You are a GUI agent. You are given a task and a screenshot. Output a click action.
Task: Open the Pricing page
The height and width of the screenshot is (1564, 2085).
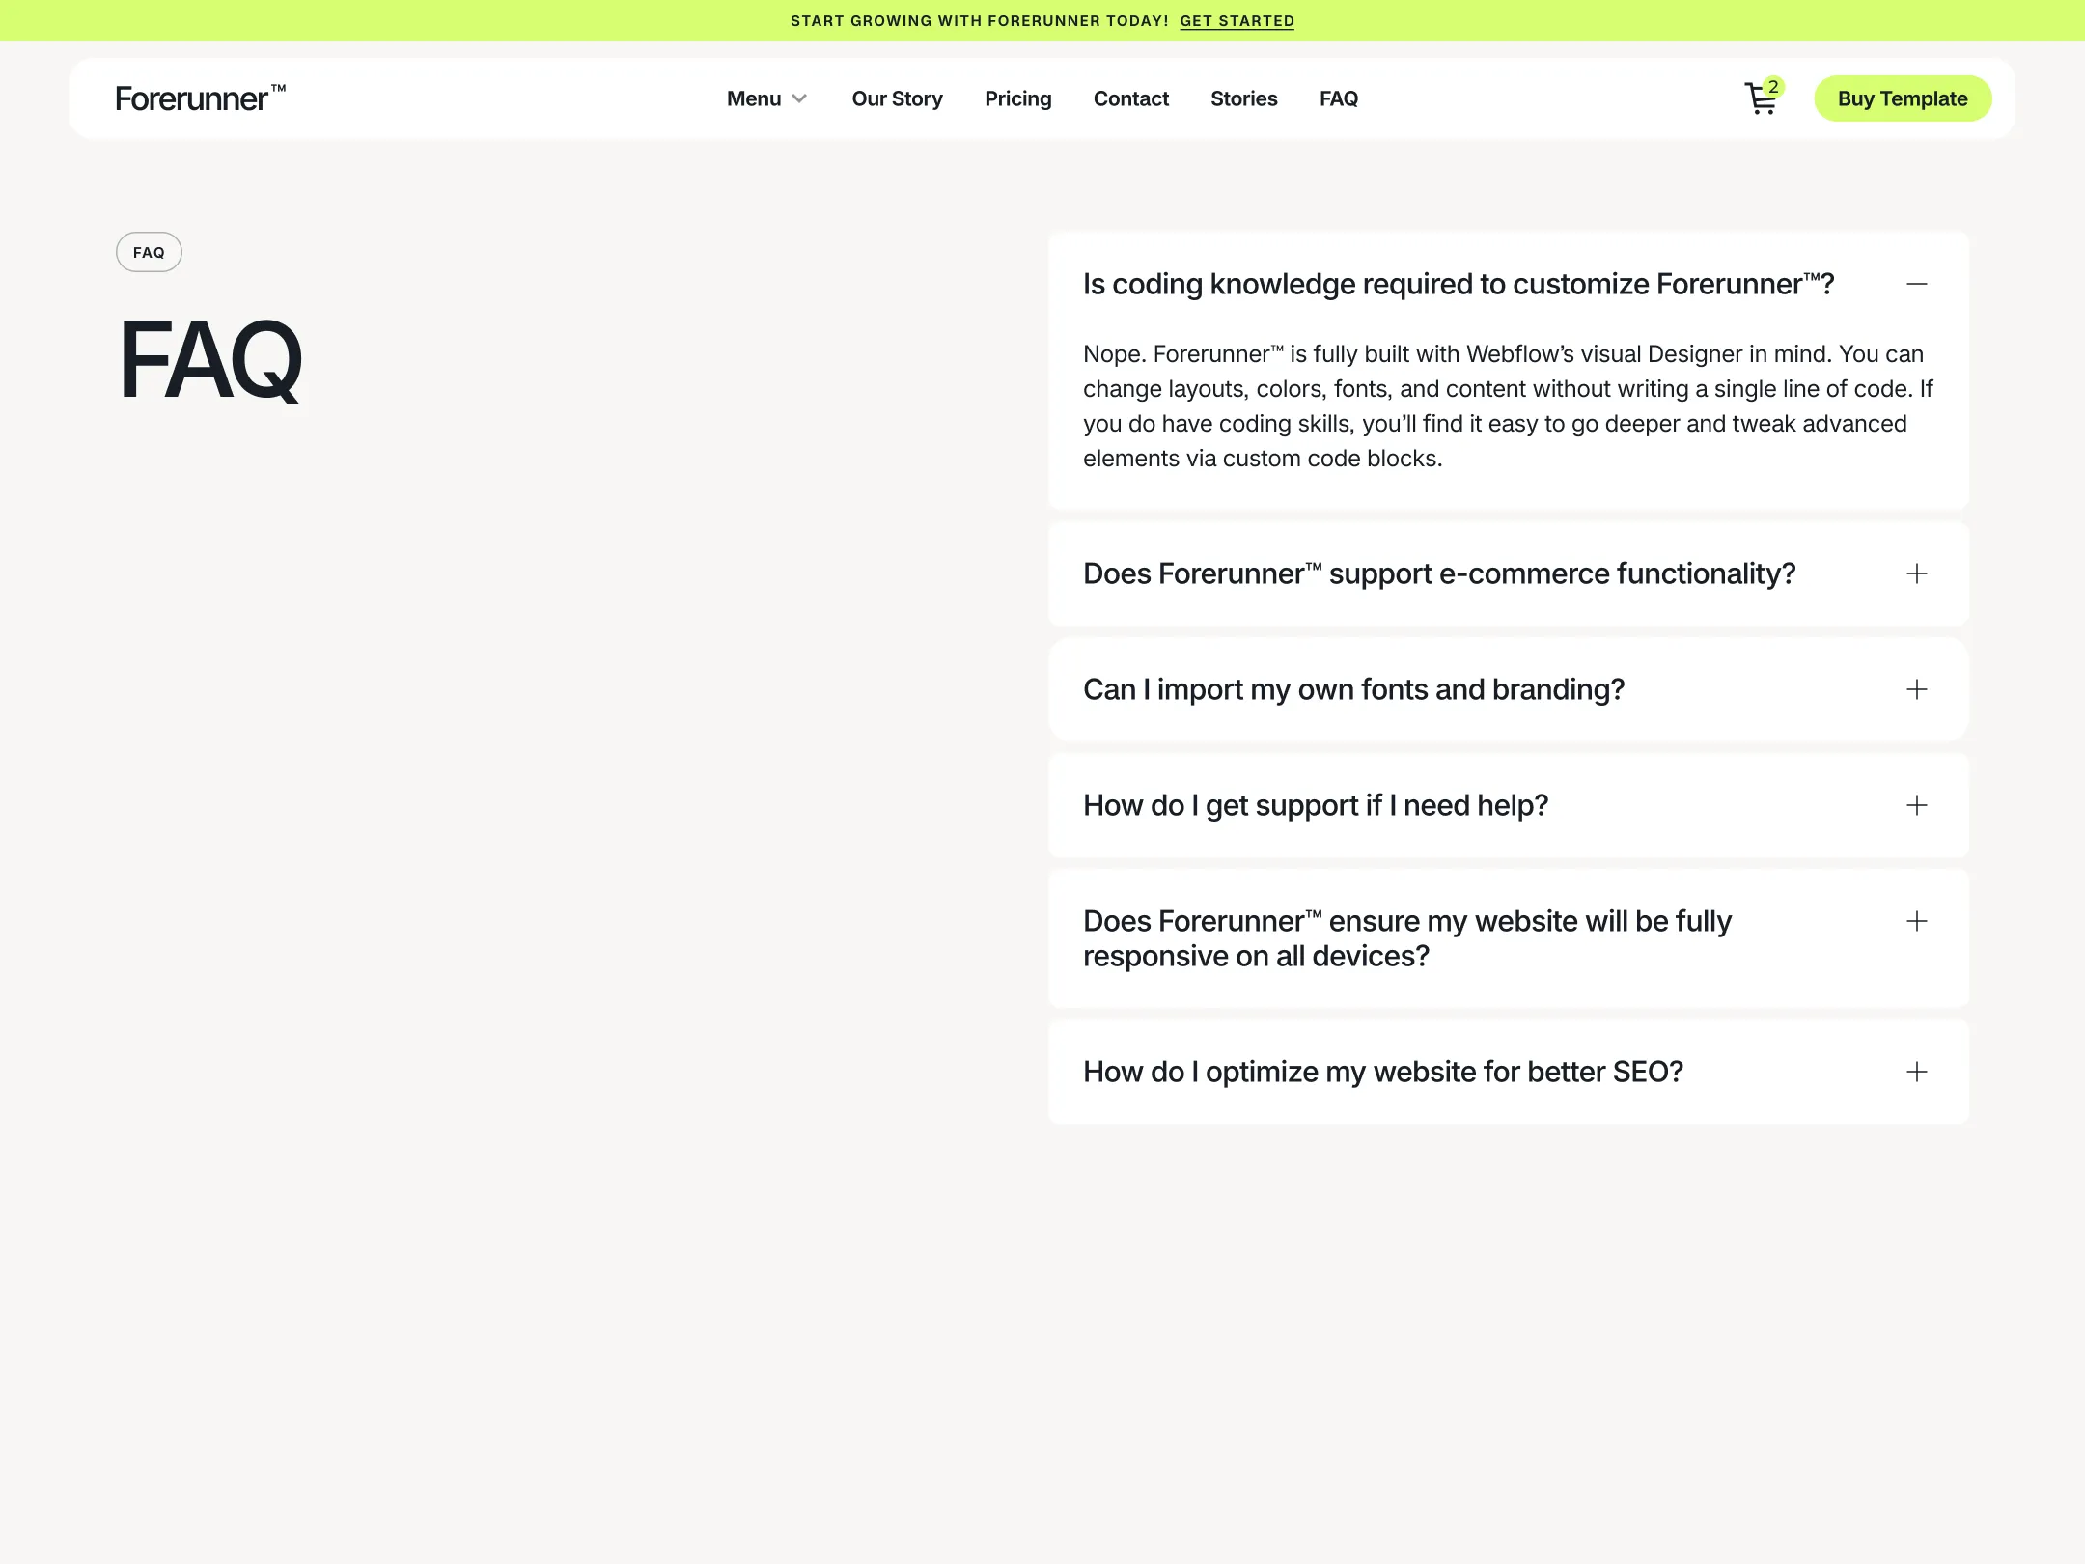point(1017,98)
